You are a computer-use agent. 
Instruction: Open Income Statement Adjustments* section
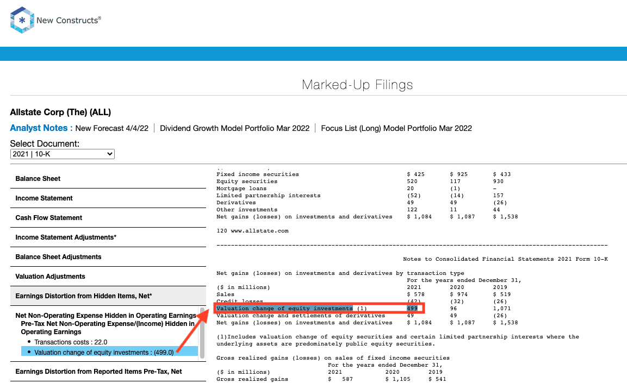coord(108,237)
